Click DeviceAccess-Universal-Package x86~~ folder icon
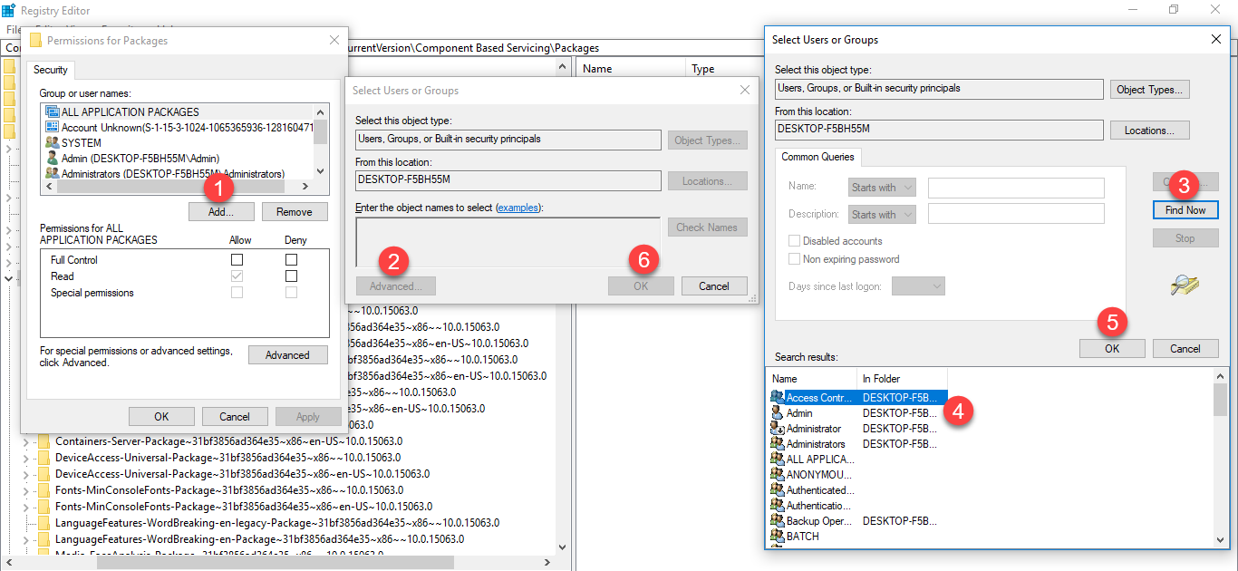Viewport: 1238px width, 571px height. point(44,458)
